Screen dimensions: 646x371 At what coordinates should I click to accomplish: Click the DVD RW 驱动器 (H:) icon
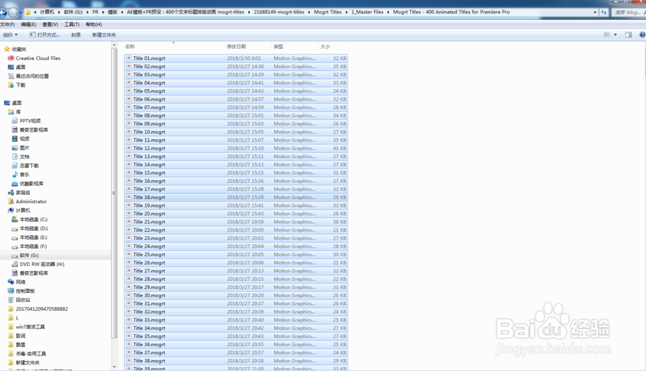click(15, 265)
